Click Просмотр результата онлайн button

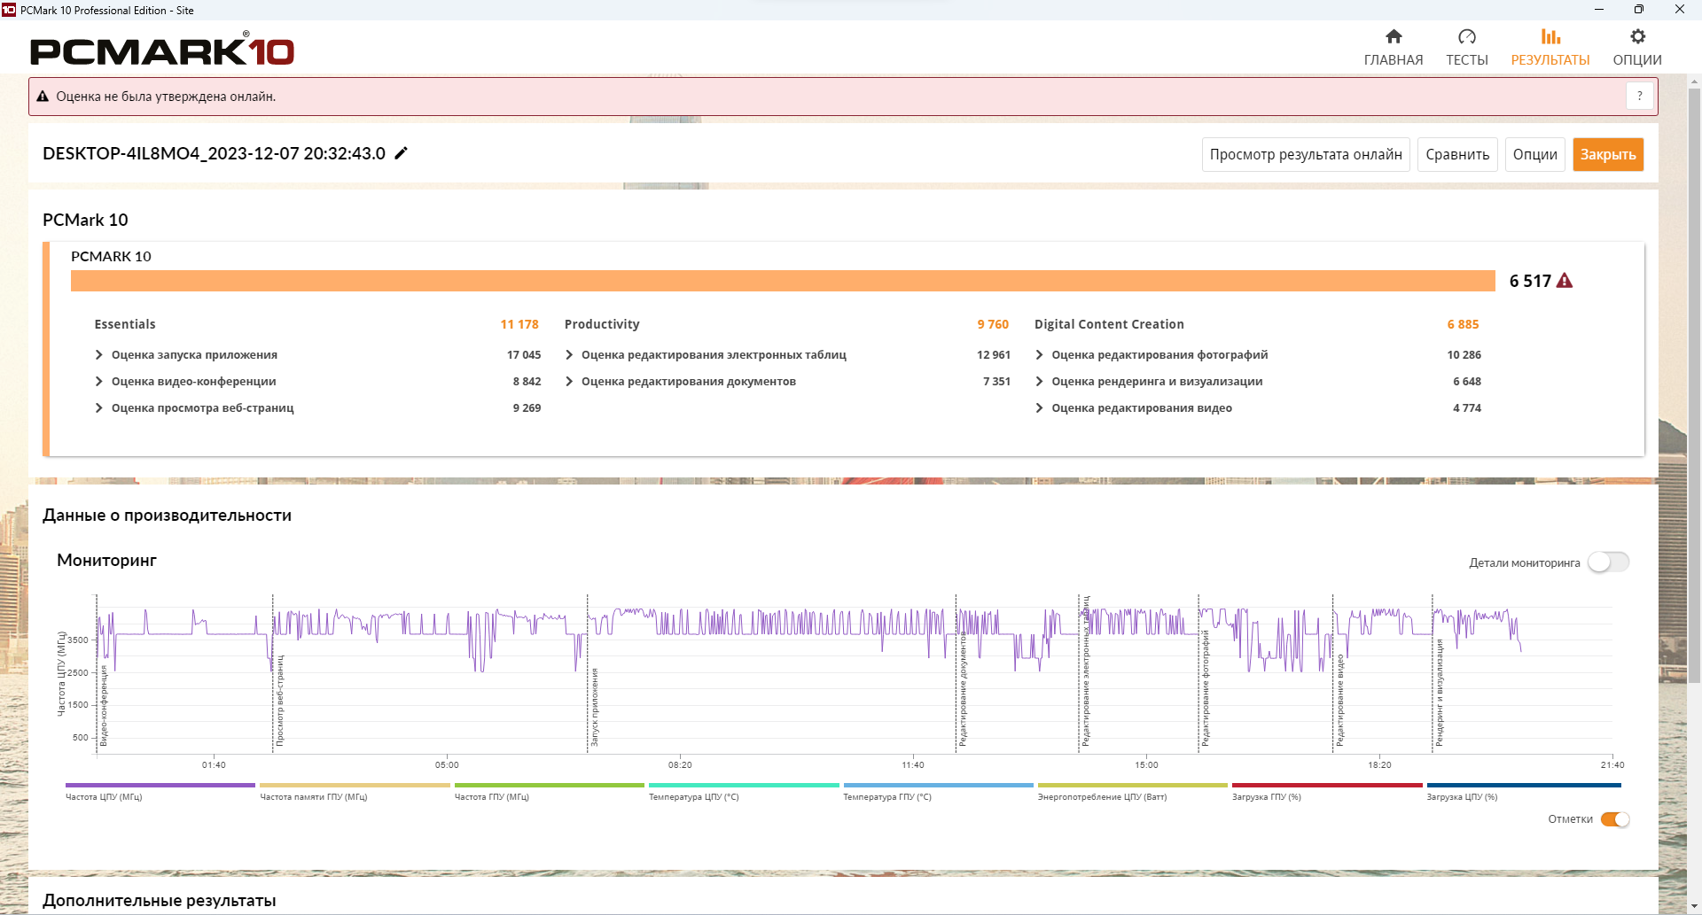tap(1306, 155)
